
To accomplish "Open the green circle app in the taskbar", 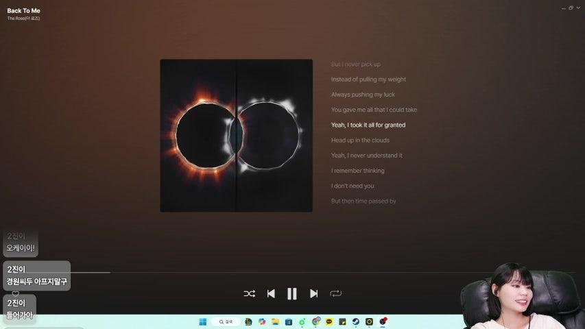I will tap(302, 321).
